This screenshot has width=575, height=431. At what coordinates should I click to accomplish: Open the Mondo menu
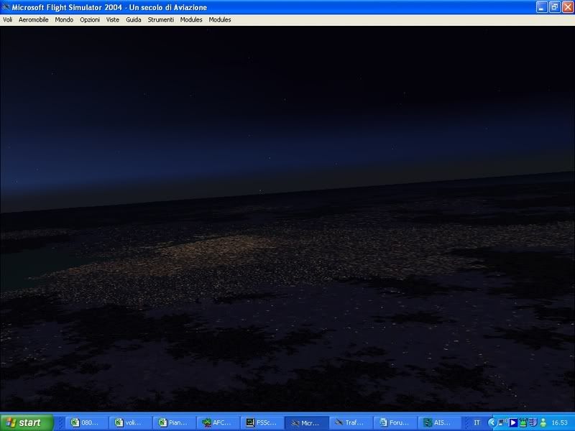64,20
